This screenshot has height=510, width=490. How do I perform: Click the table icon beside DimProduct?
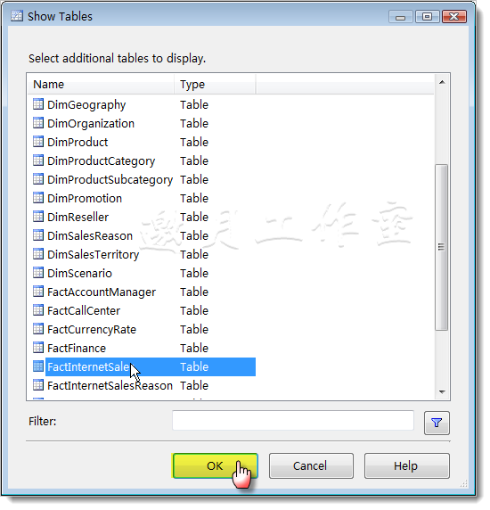pos(38,142)
